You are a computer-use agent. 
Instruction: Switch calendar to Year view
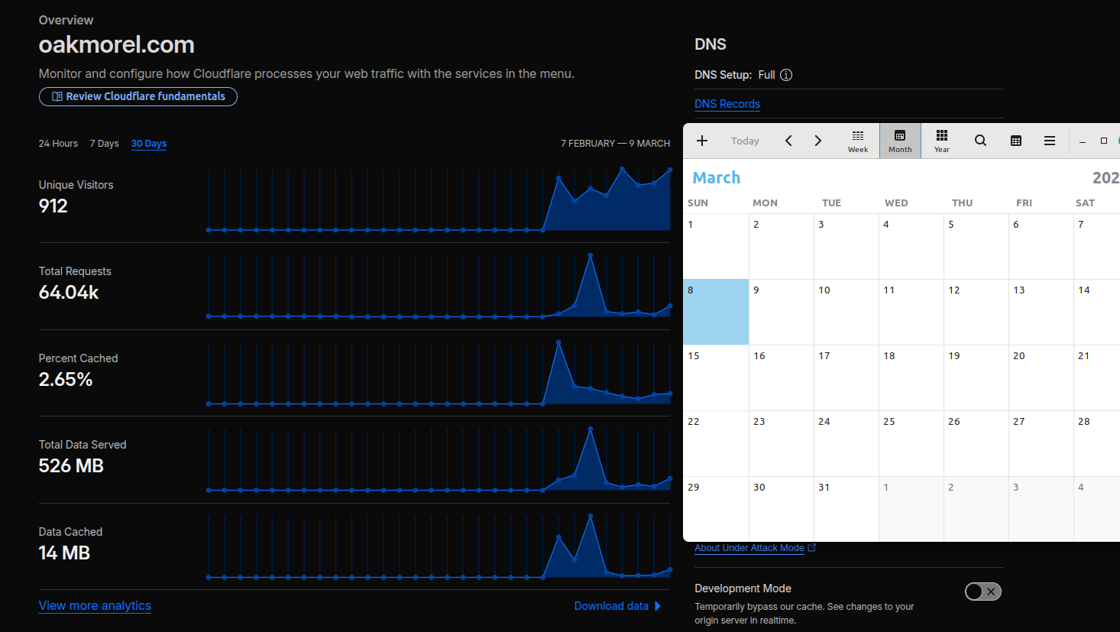(x=942, y=141)
